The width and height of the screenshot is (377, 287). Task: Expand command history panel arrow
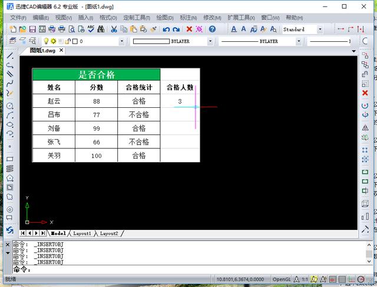click(8, 253)
